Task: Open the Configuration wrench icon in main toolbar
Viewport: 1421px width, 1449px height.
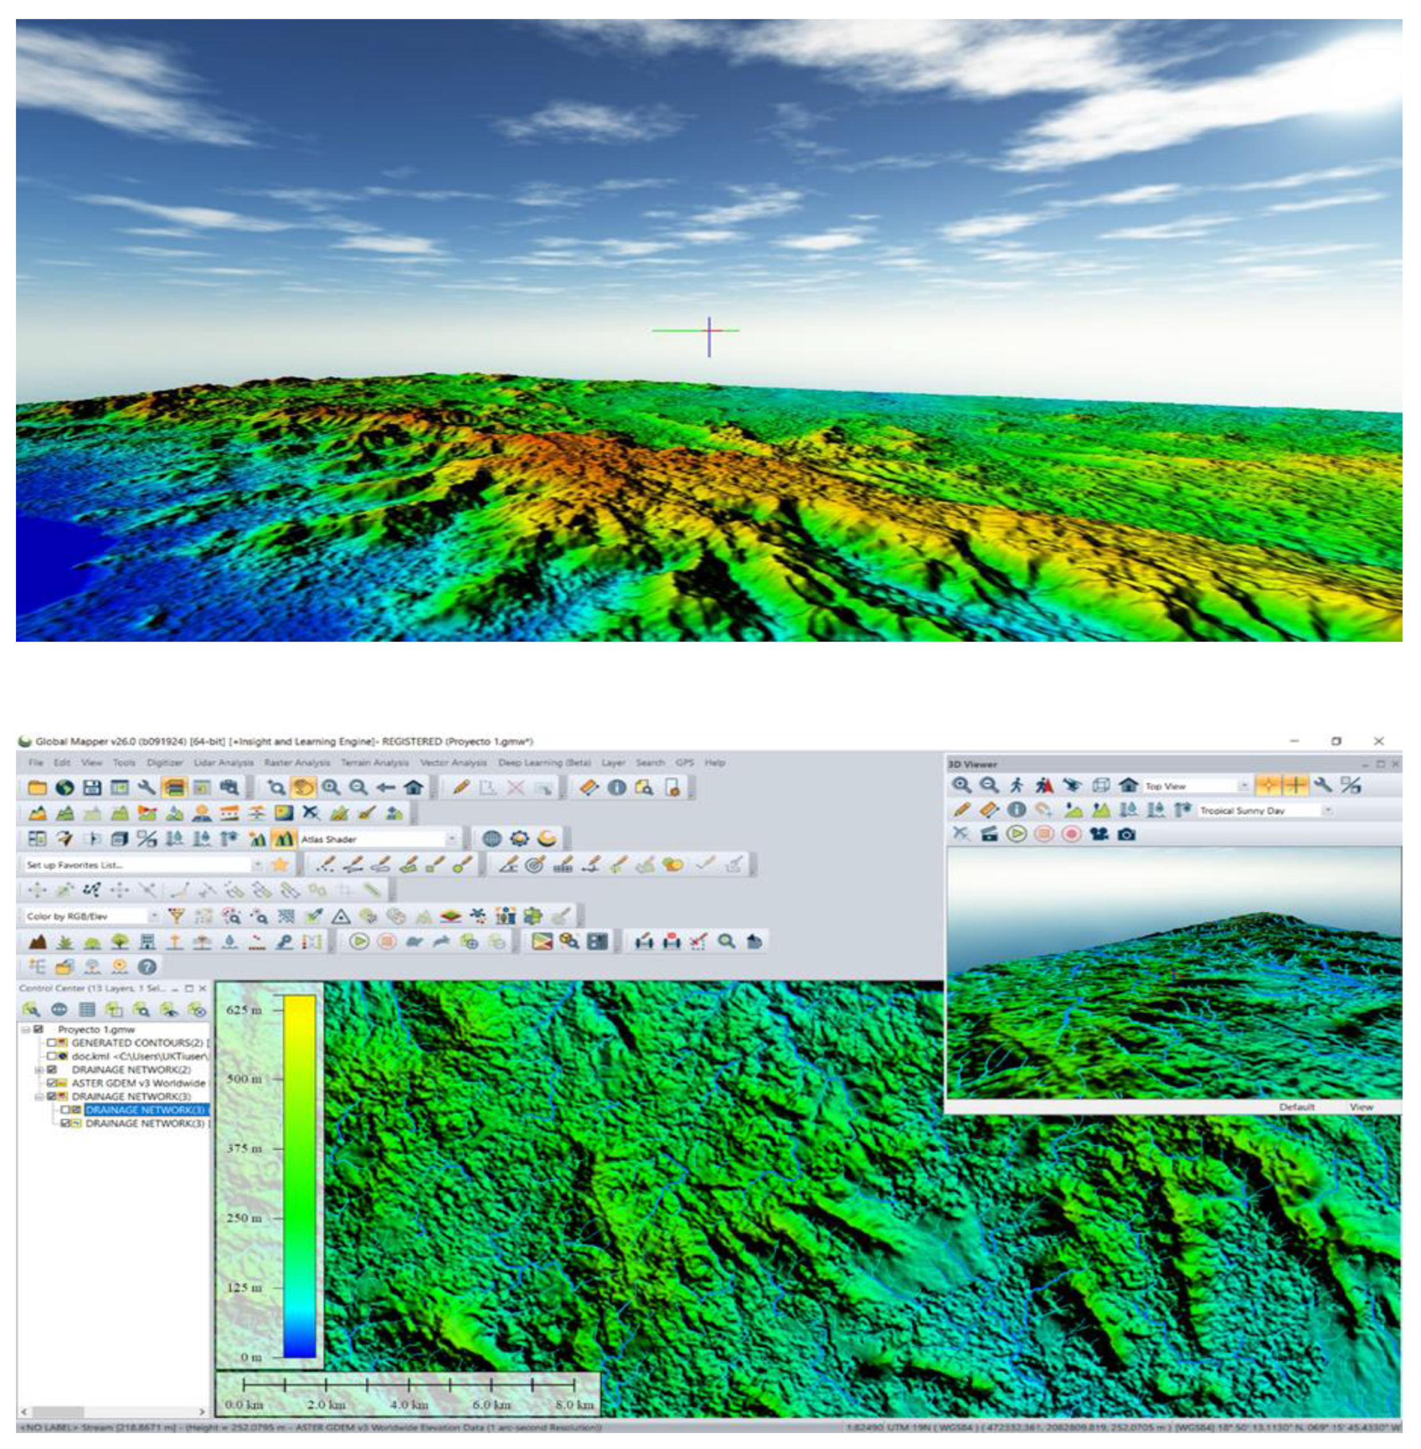Action: (x=147, y=787)
